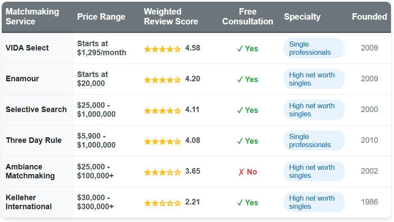Screen dimensions: 394x222
Task: Click the Three Day Rule Single professionals tag
Action: [313, 141]
